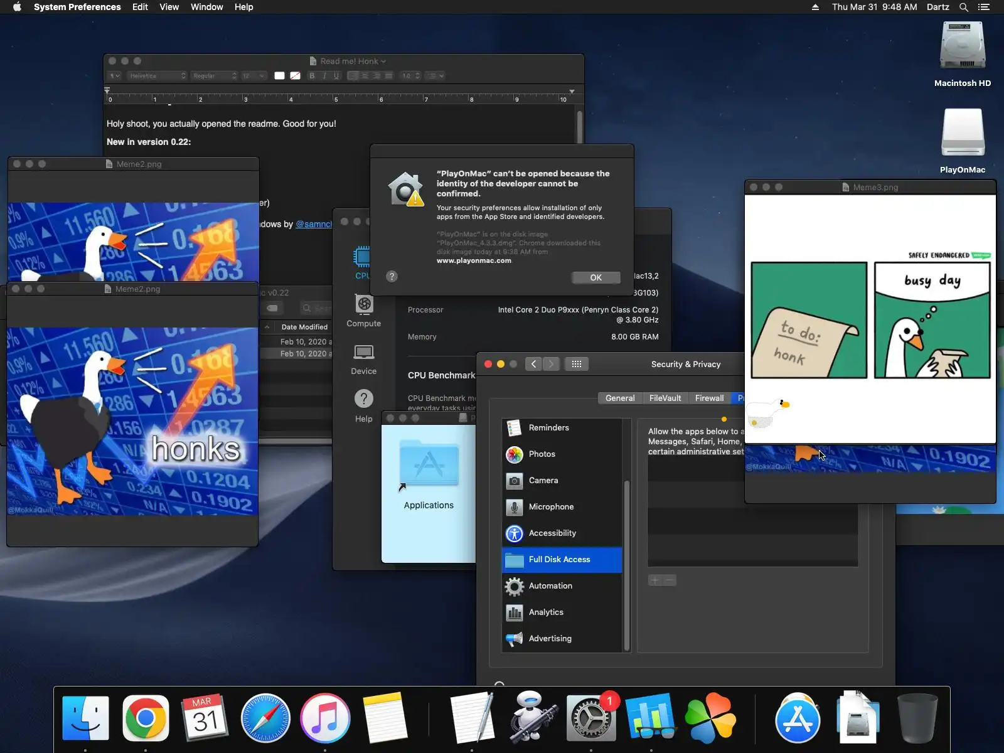
Task: Open the text color swatch in TextEdit
Action: tap(279, 76)
